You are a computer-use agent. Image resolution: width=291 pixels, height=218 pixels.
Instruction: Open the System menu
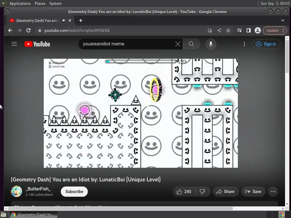[x=55, y=3]
